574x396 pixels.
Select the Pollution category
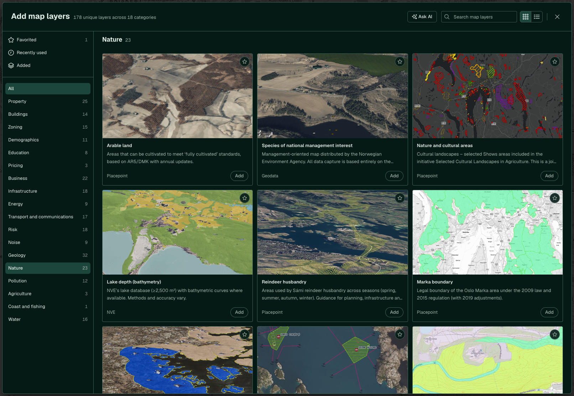click(x=48, y=281)
